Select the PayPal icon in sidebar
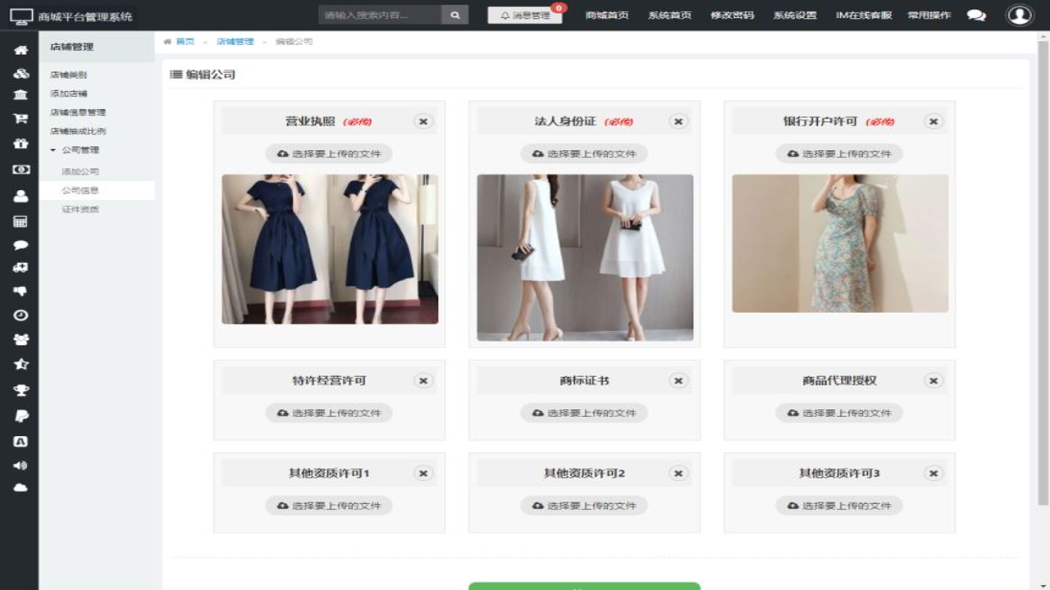Image resolution: width=1050 pixels, height=590 pixels. pos(21,416)
